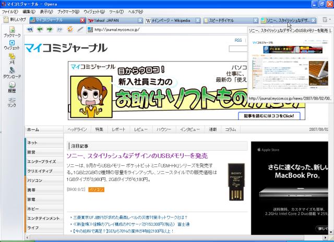Close the Wikipedia tab

coord(198,20)
